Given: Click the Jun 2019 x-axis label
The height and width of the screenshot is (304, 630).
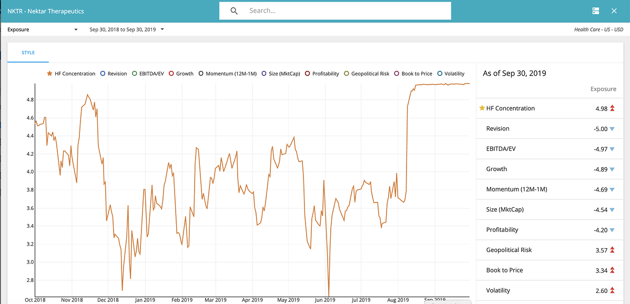Looking at the screenshot, I should click(324, 300).
